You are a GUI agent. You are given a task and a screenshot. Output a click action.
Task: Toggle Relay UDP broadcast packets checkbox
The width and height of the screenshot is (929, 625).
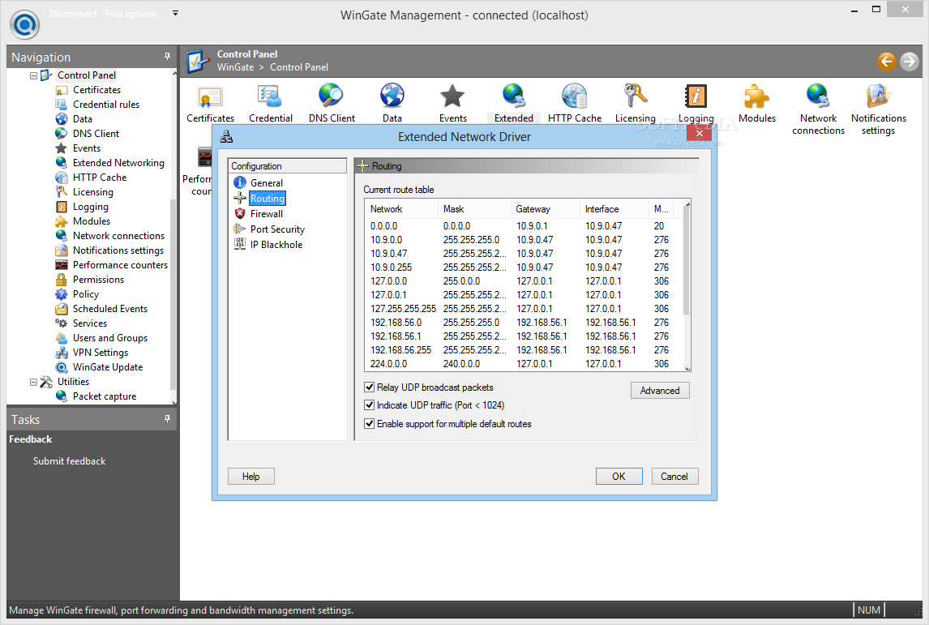coord(369,387)
